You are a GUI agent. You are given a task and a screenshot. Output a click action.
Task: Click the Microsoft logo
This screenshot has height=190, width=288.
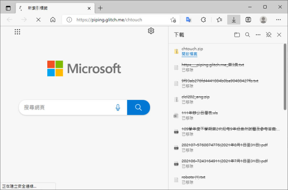coord(84,68)
